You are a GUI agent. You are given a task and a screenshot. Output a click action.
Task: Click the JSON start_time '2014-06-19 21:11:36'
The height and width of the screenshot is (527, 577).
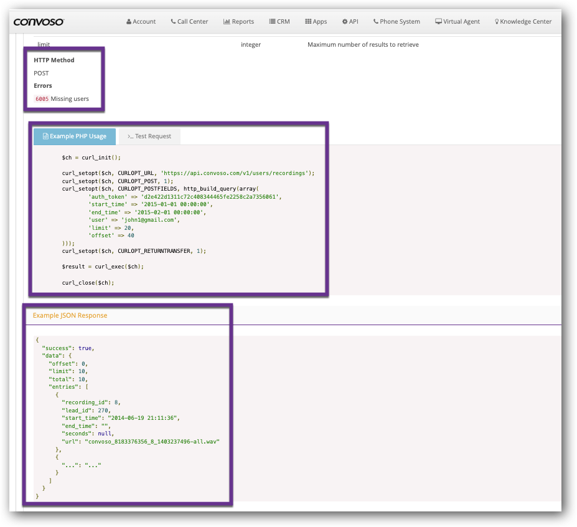tap(142, 418)
